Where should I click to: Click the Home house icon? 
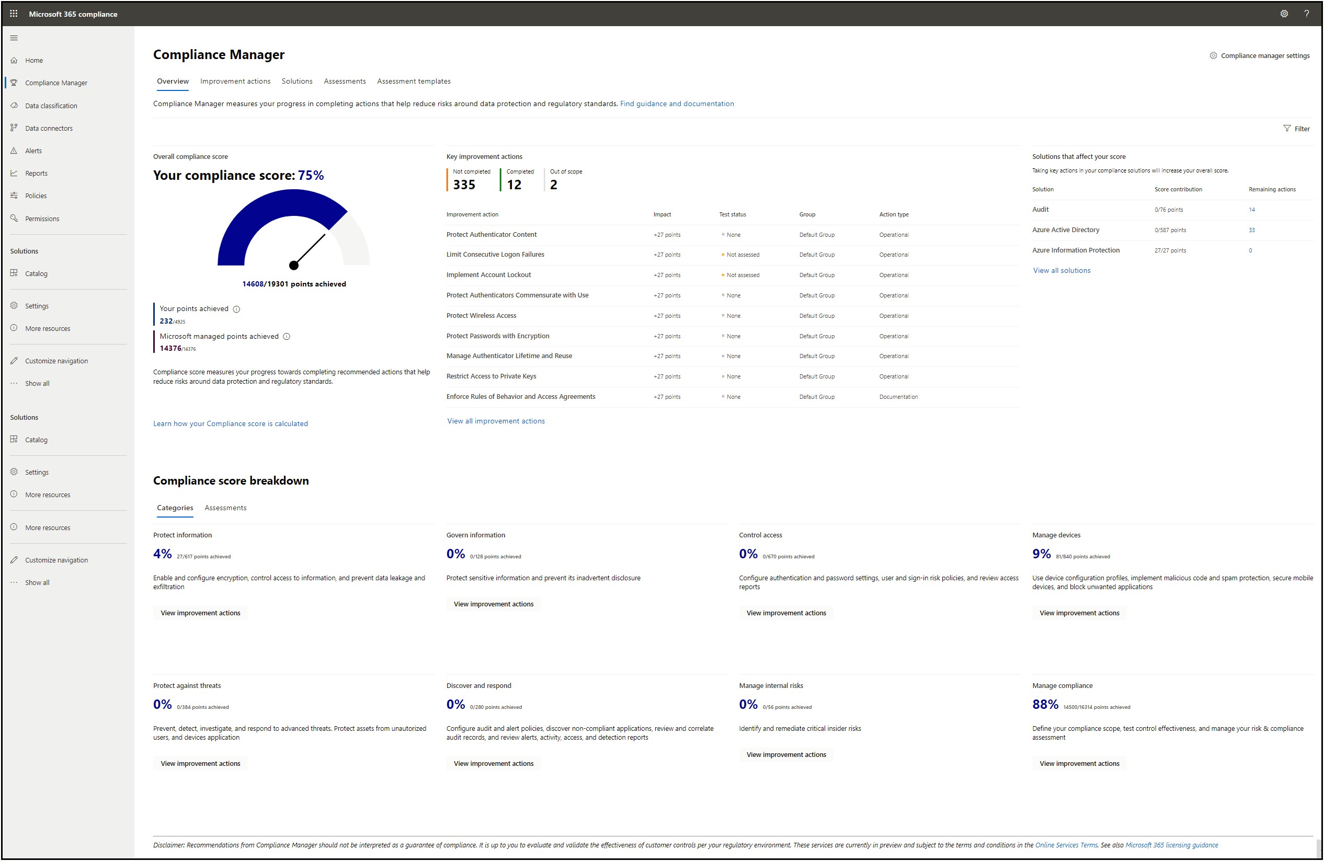click(x=14, y=60)
